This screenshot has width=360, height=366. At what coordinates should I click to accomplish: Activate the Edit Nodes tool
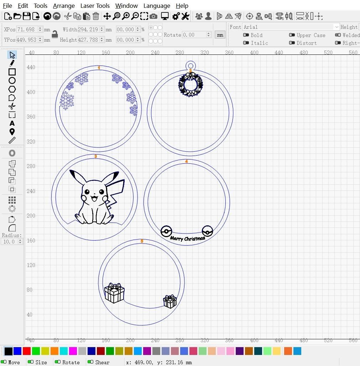(12, 98)
